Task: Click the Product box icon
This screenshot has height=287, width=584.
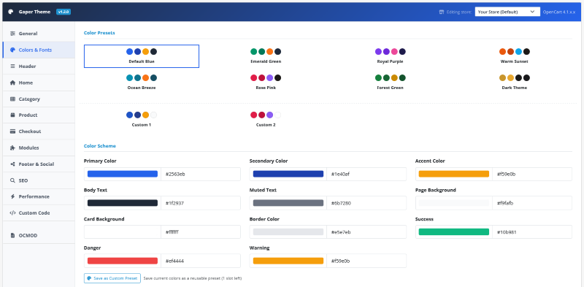Action: 12,115
